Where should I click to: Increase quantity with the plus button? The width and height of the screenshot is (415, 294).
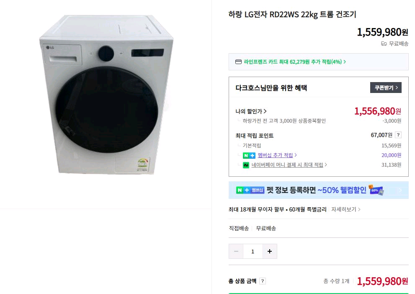(269, 251)
